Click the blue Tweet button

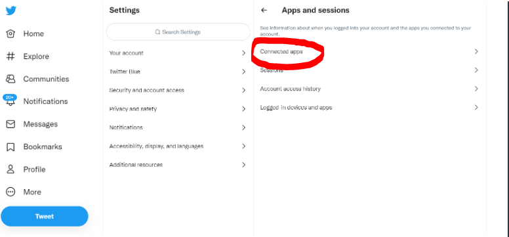pos(45,216)
